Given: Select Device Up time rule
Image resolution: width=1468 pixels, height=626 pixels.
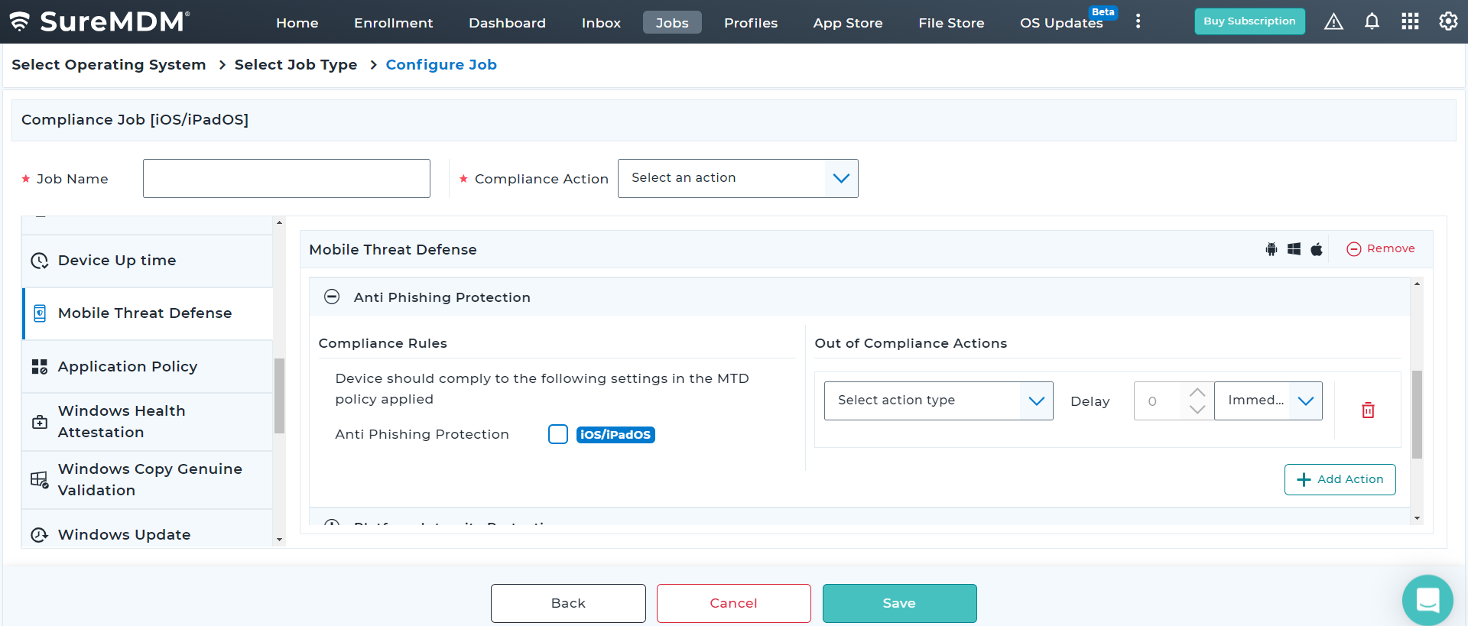Looking at the screenshot, I should [x=148, y=261].
